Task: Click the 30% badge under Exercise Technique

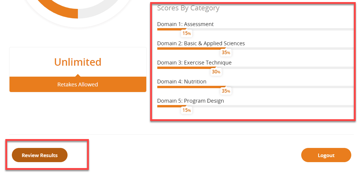Action: point(216,72)
